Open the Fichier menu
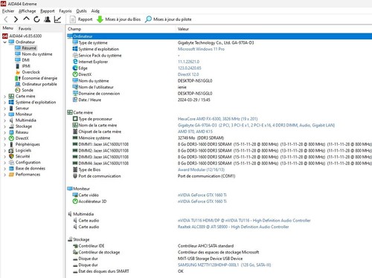 coord(8,11)
